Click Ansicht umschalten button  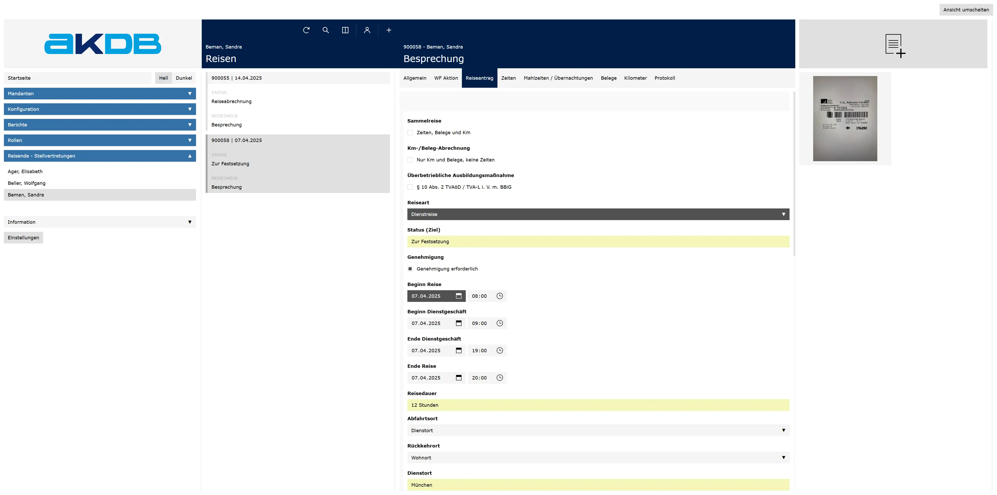click(966, 10)
